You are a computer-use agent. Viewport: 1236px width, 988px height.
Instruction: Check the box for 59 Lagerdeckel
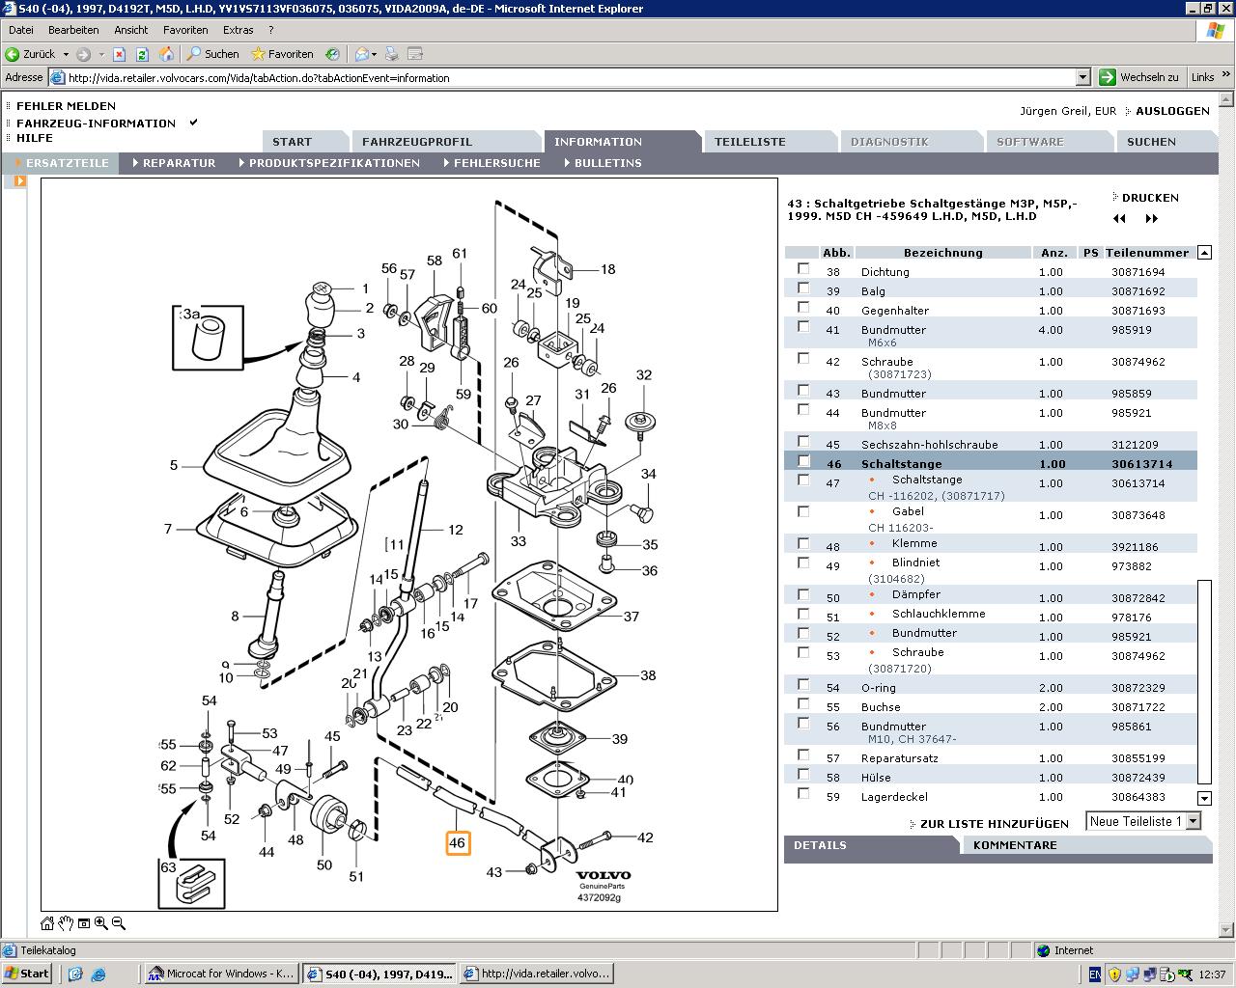pos(803,793)
